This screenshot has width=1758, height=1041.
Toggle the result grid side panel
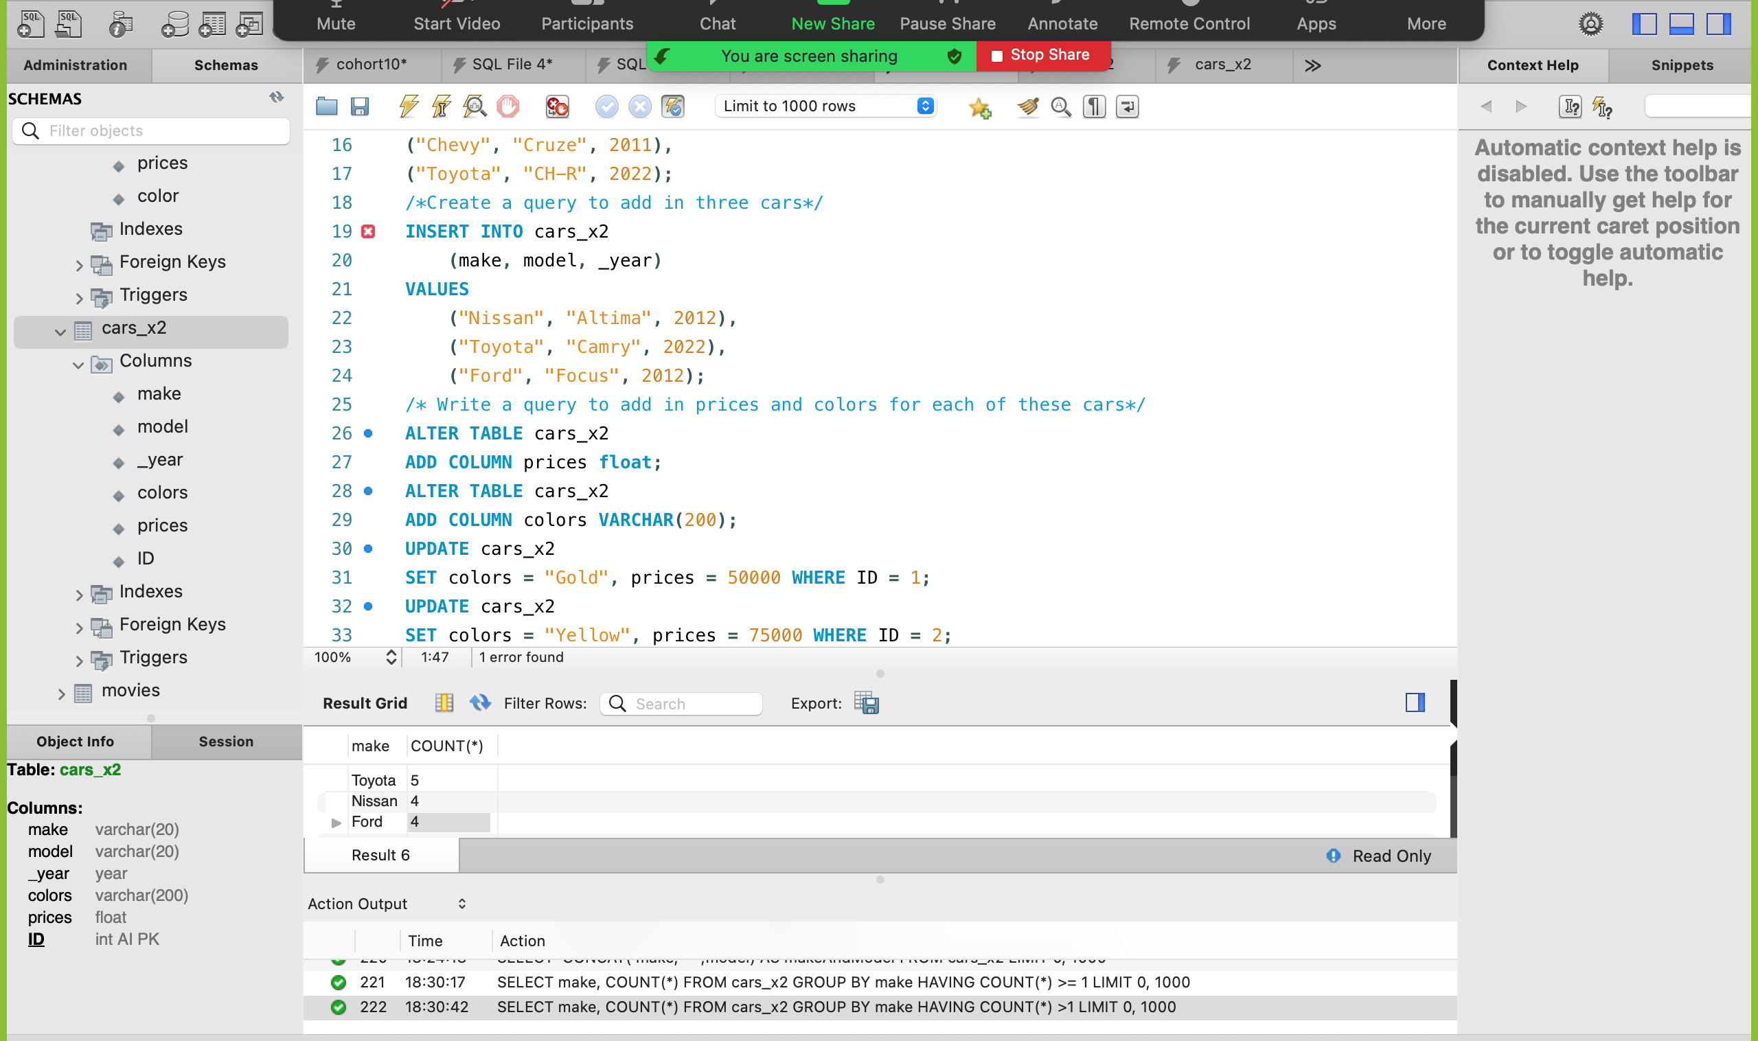click(1415, 703)
